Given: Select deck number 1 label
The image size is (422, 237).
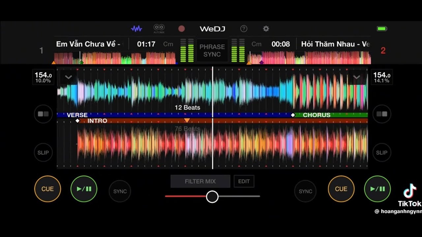Looking at the screenshot, I should pos(41,50).
